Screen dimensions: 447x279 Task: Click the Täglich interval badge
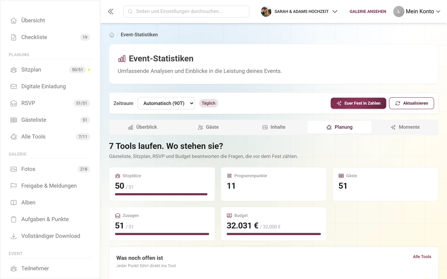pos(209,103)
